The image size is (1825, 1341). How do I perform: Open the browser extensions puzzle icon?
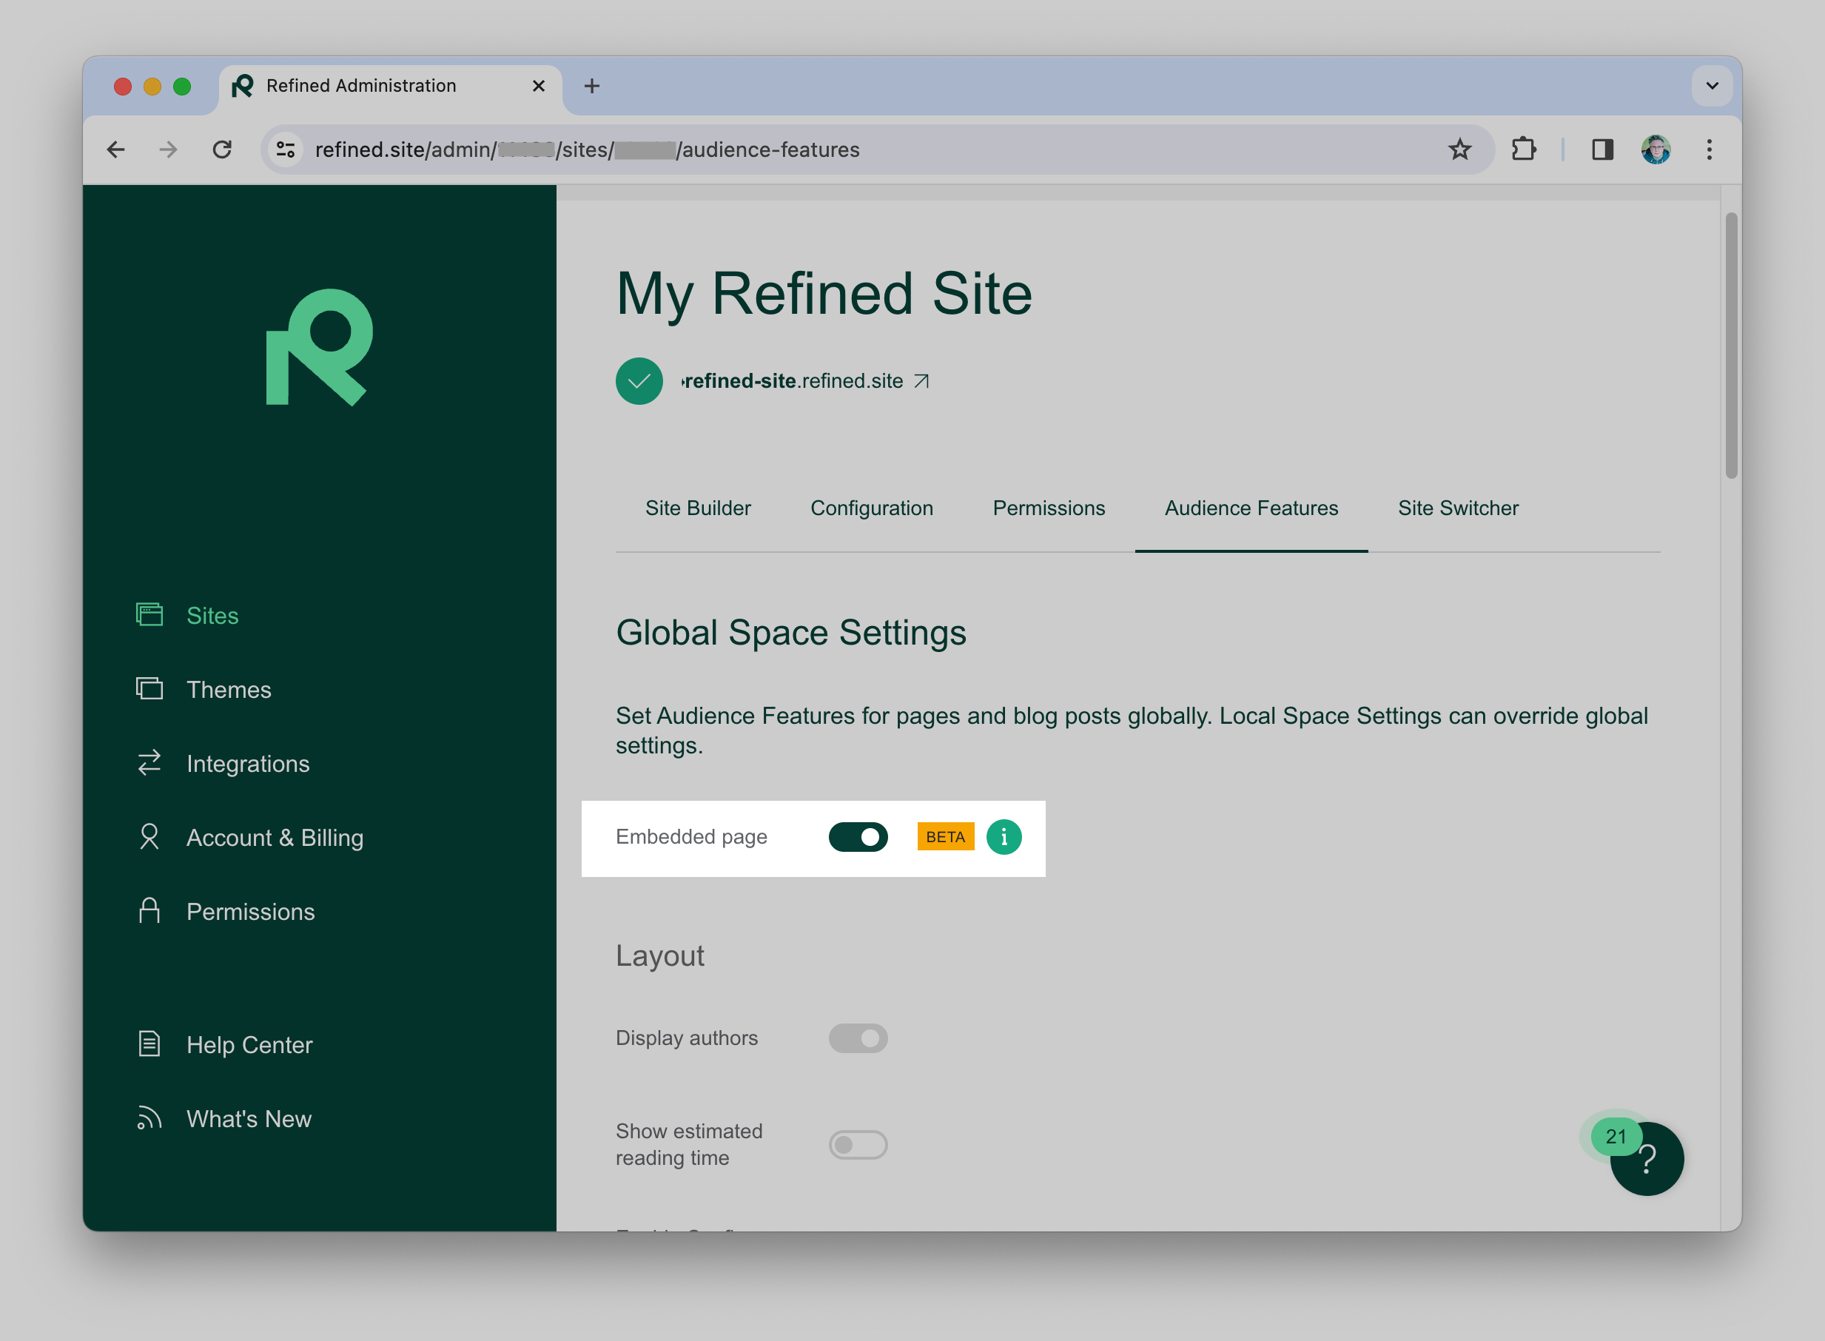1523,149
